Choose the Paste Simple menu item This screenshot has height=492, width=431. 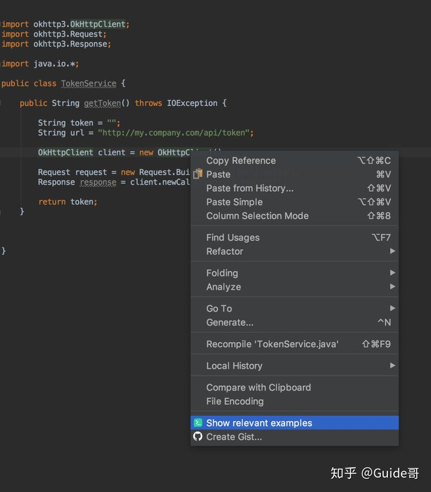(x=234, y=202)
